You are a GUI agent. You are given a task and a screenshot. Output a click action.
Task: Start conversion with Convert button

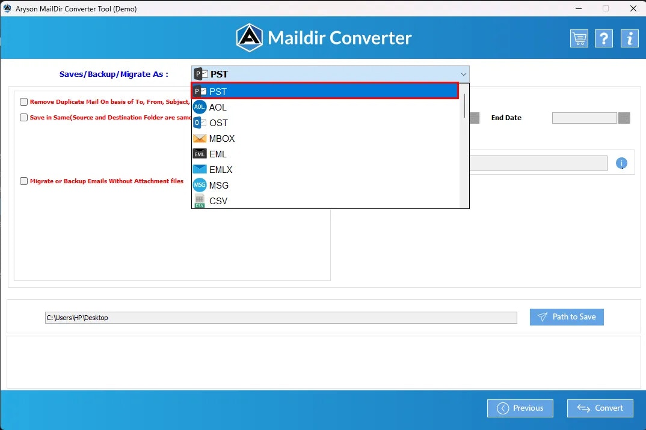(600, 408)
